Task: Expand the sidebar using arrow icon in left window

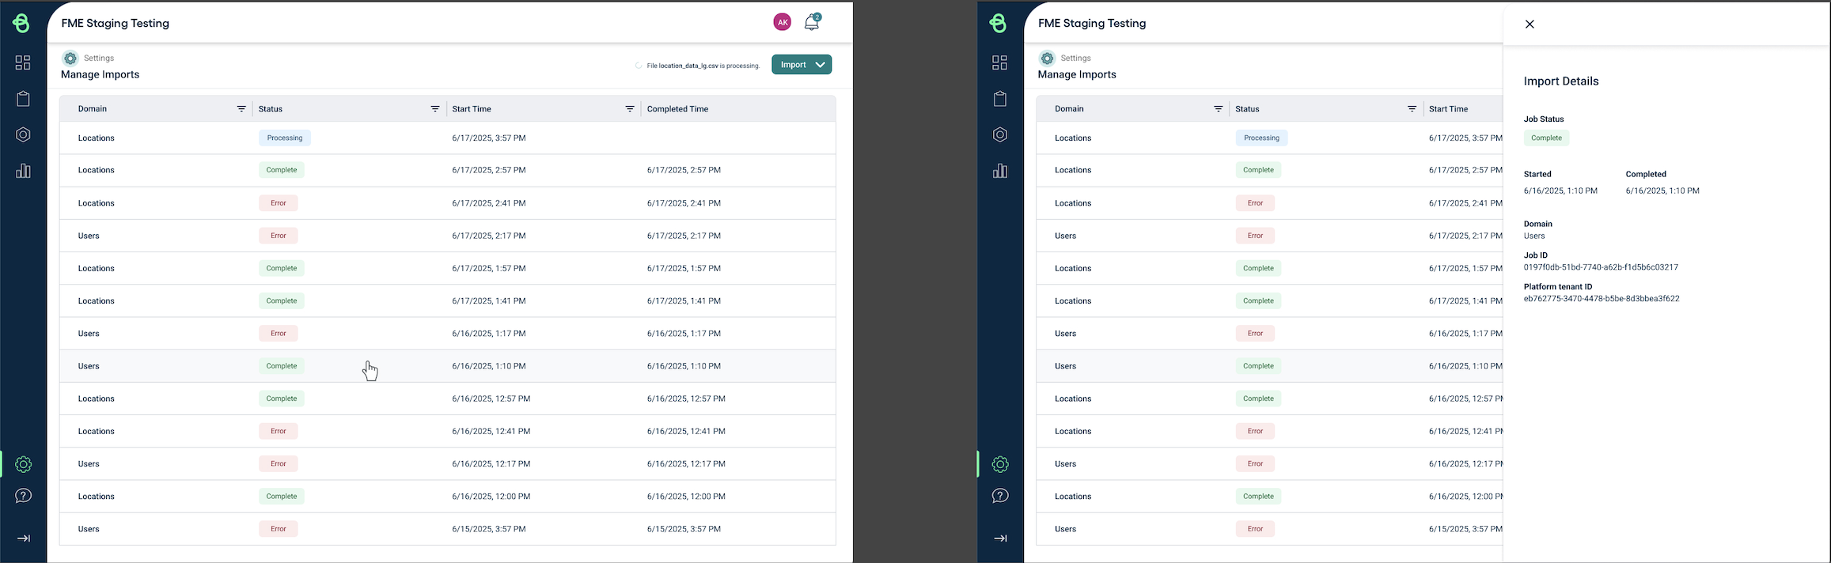Action: (x=23, y=538)
